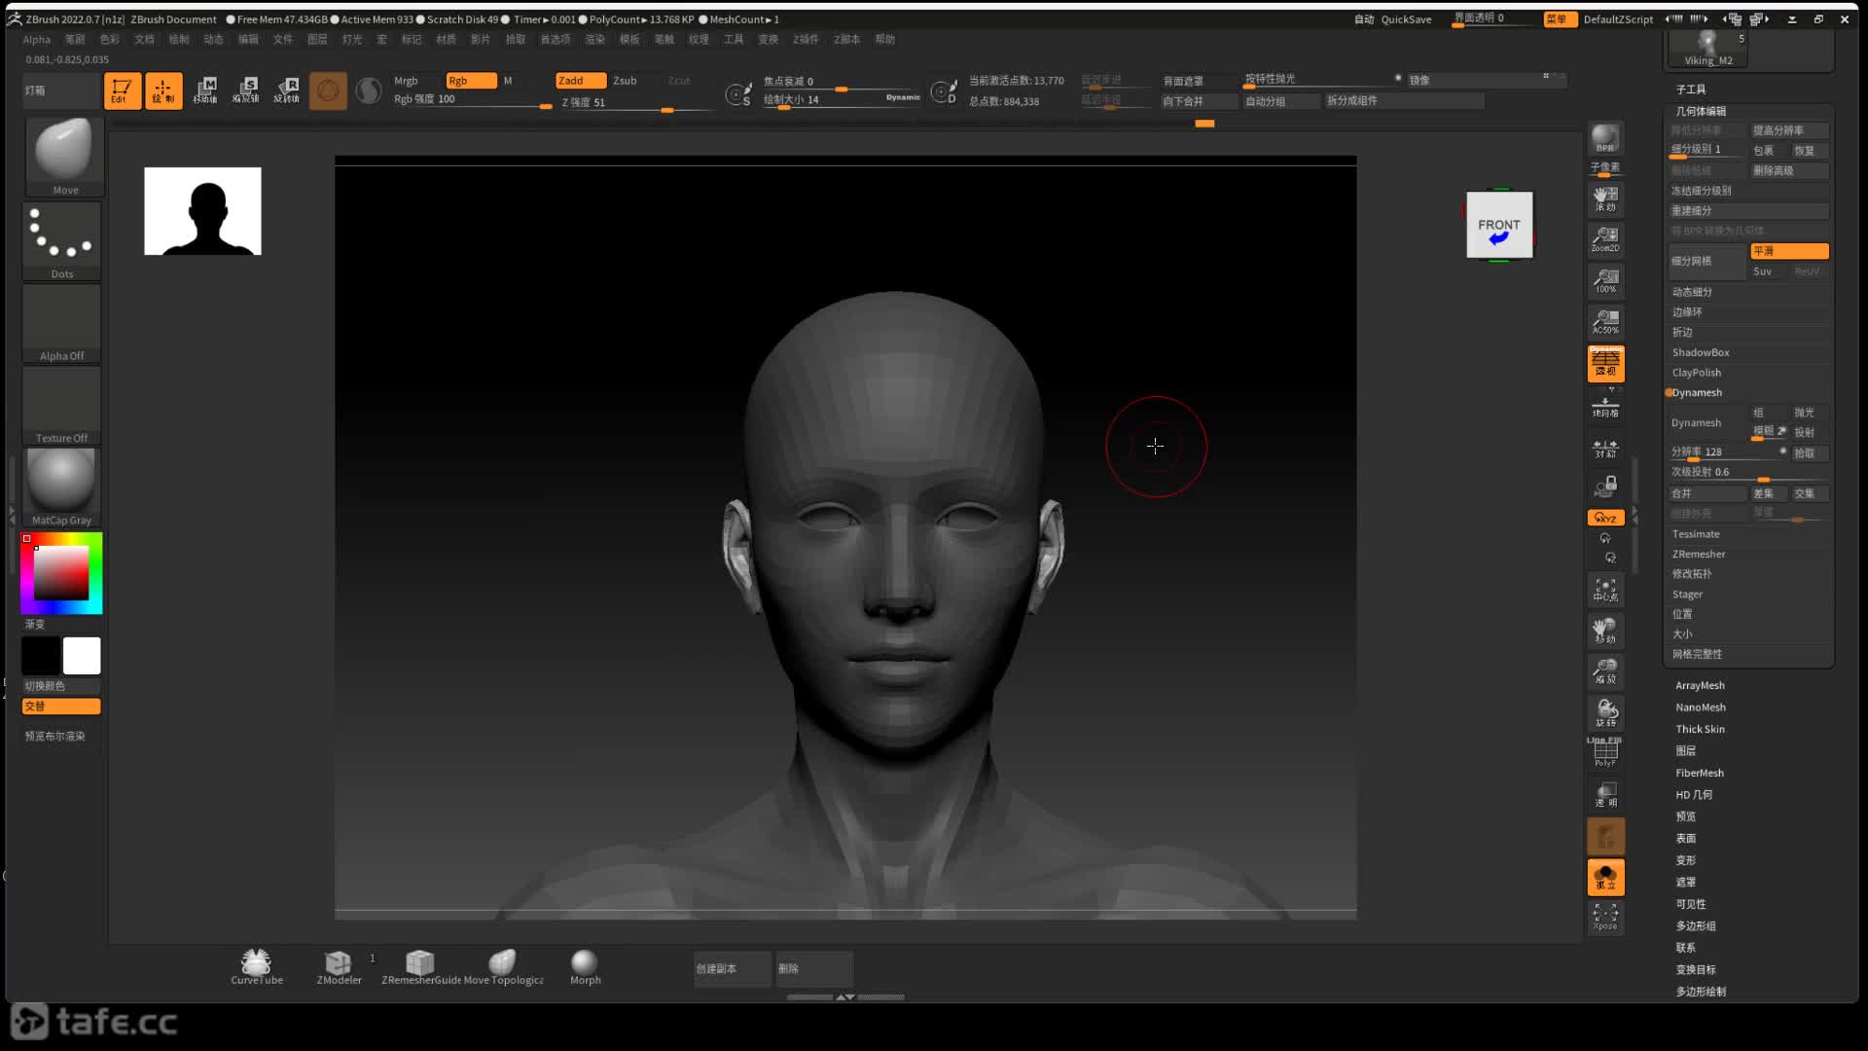
Task: Toggle the XYZ rotation button
Action: 1605,518
